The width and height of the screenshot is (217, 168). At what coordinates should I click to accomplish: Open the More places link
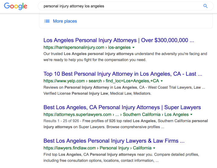(x=65, y=21)
